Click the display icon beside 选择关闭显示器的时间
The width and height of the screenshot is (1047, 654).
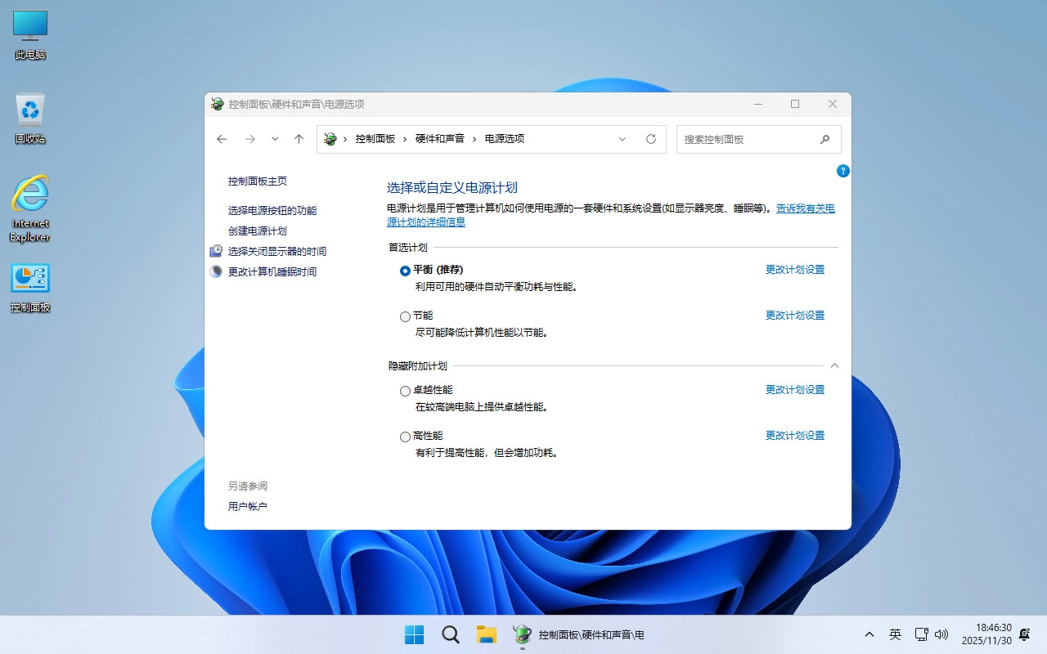pyautogui.click(x=218, y=251)
